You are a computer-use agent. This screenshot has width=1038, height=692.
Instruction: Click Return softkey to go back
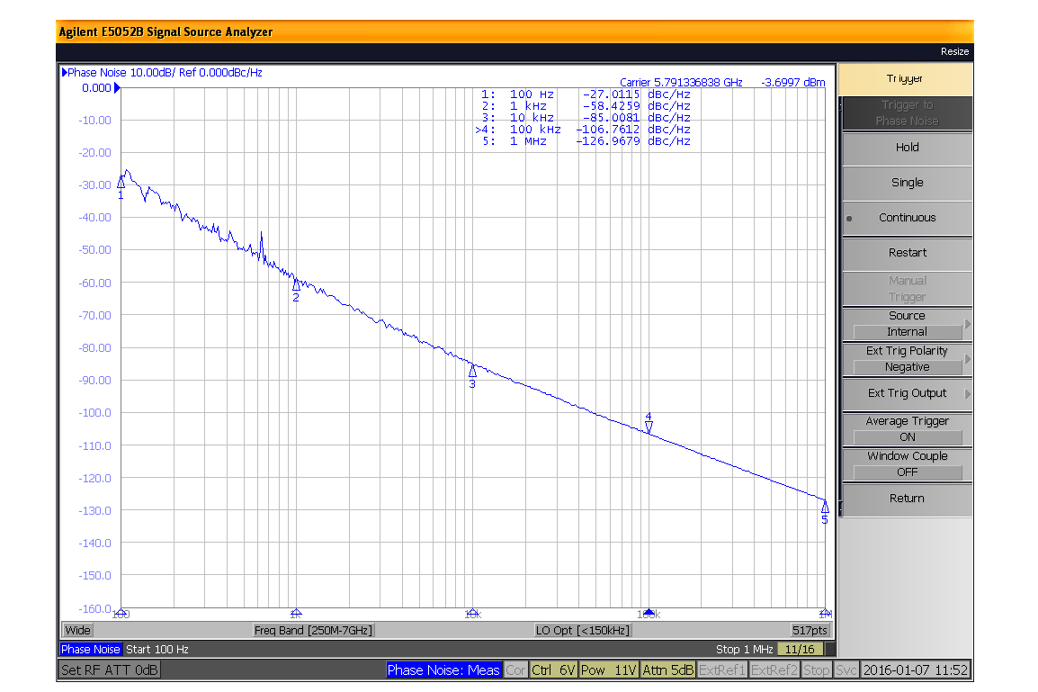907,499
